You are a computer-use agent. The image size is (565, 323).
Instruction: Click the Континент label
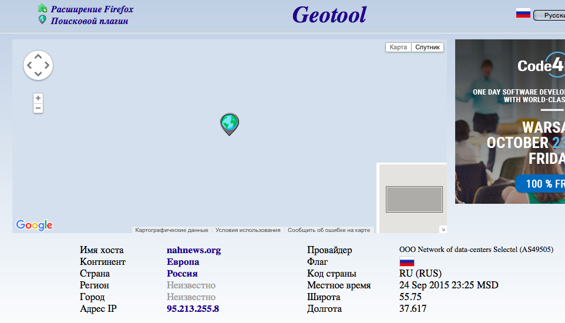coord(103,262)
